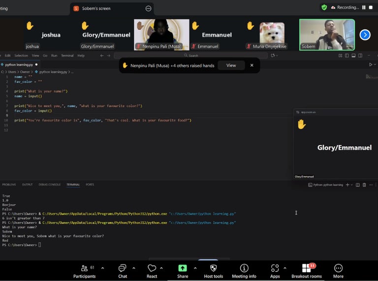Screen dimensions: 378x281
Task: Switch to the PROBLEMS panel tab
Action: point(9,185)
